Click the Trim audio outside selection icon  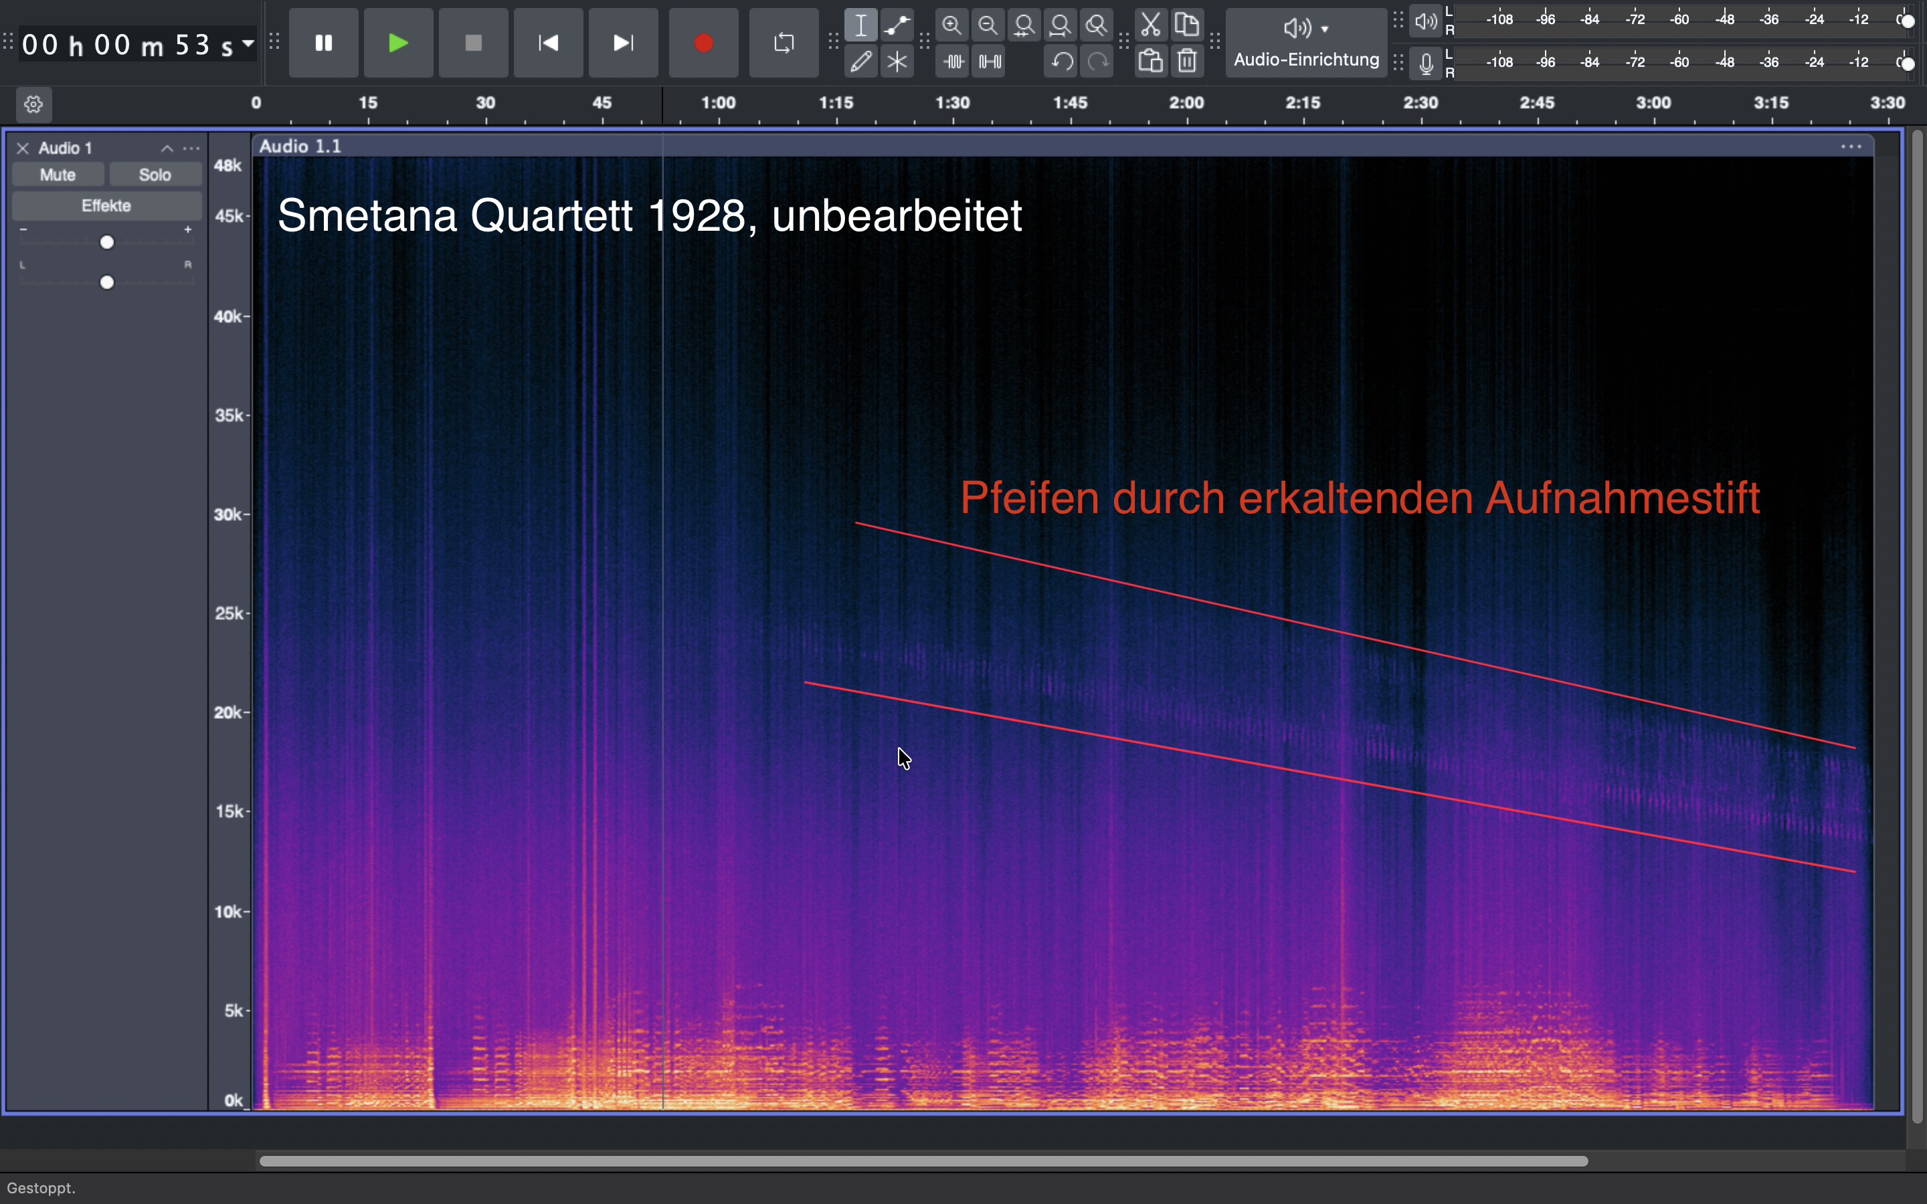click(953, 62)
